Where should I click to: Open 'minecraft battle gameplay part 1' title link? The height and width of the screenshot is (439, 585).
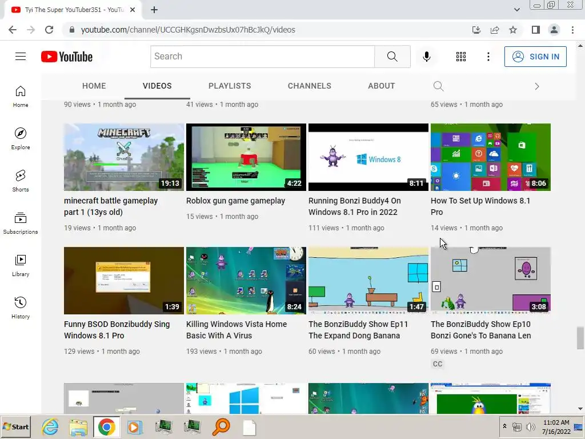tap(111, 206)
